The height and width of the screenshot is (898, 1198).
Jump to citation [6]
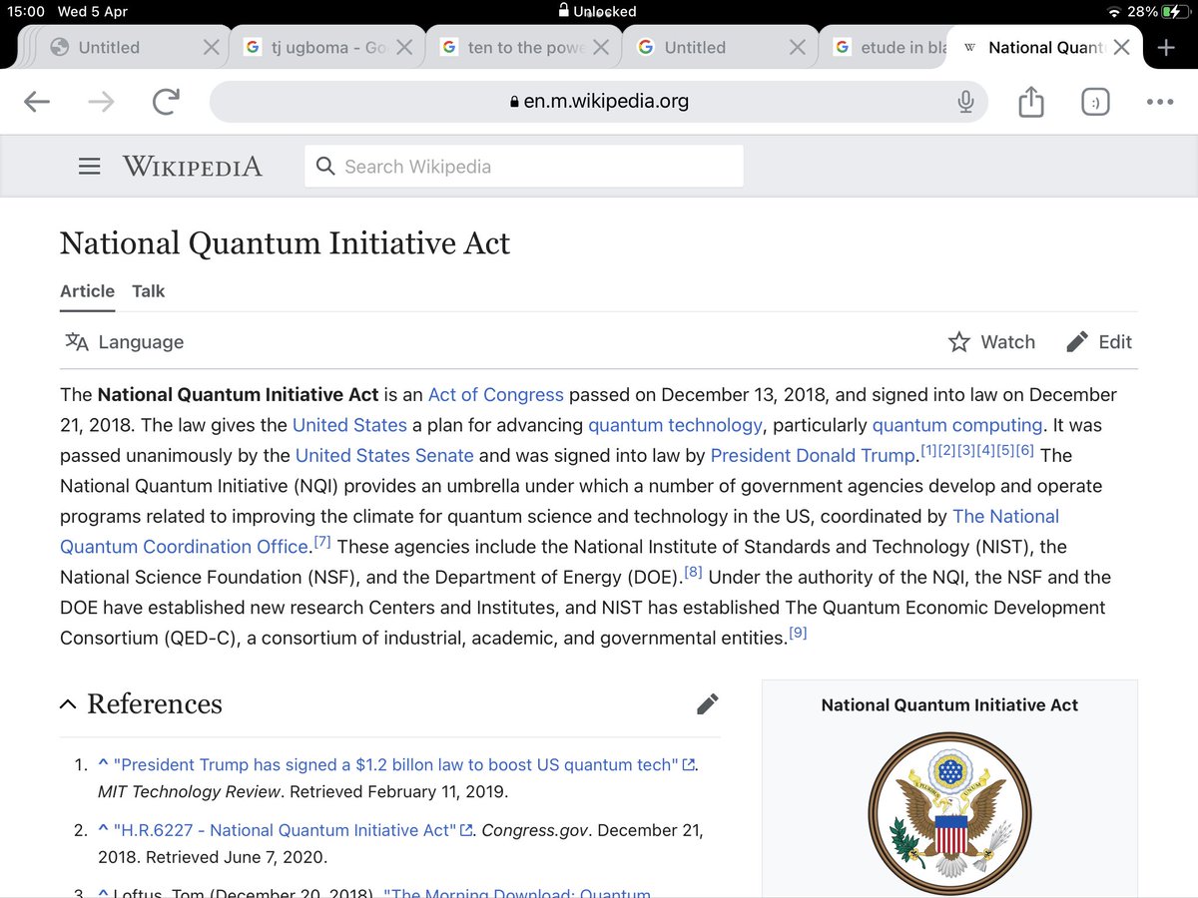(x=1023, y=452)
